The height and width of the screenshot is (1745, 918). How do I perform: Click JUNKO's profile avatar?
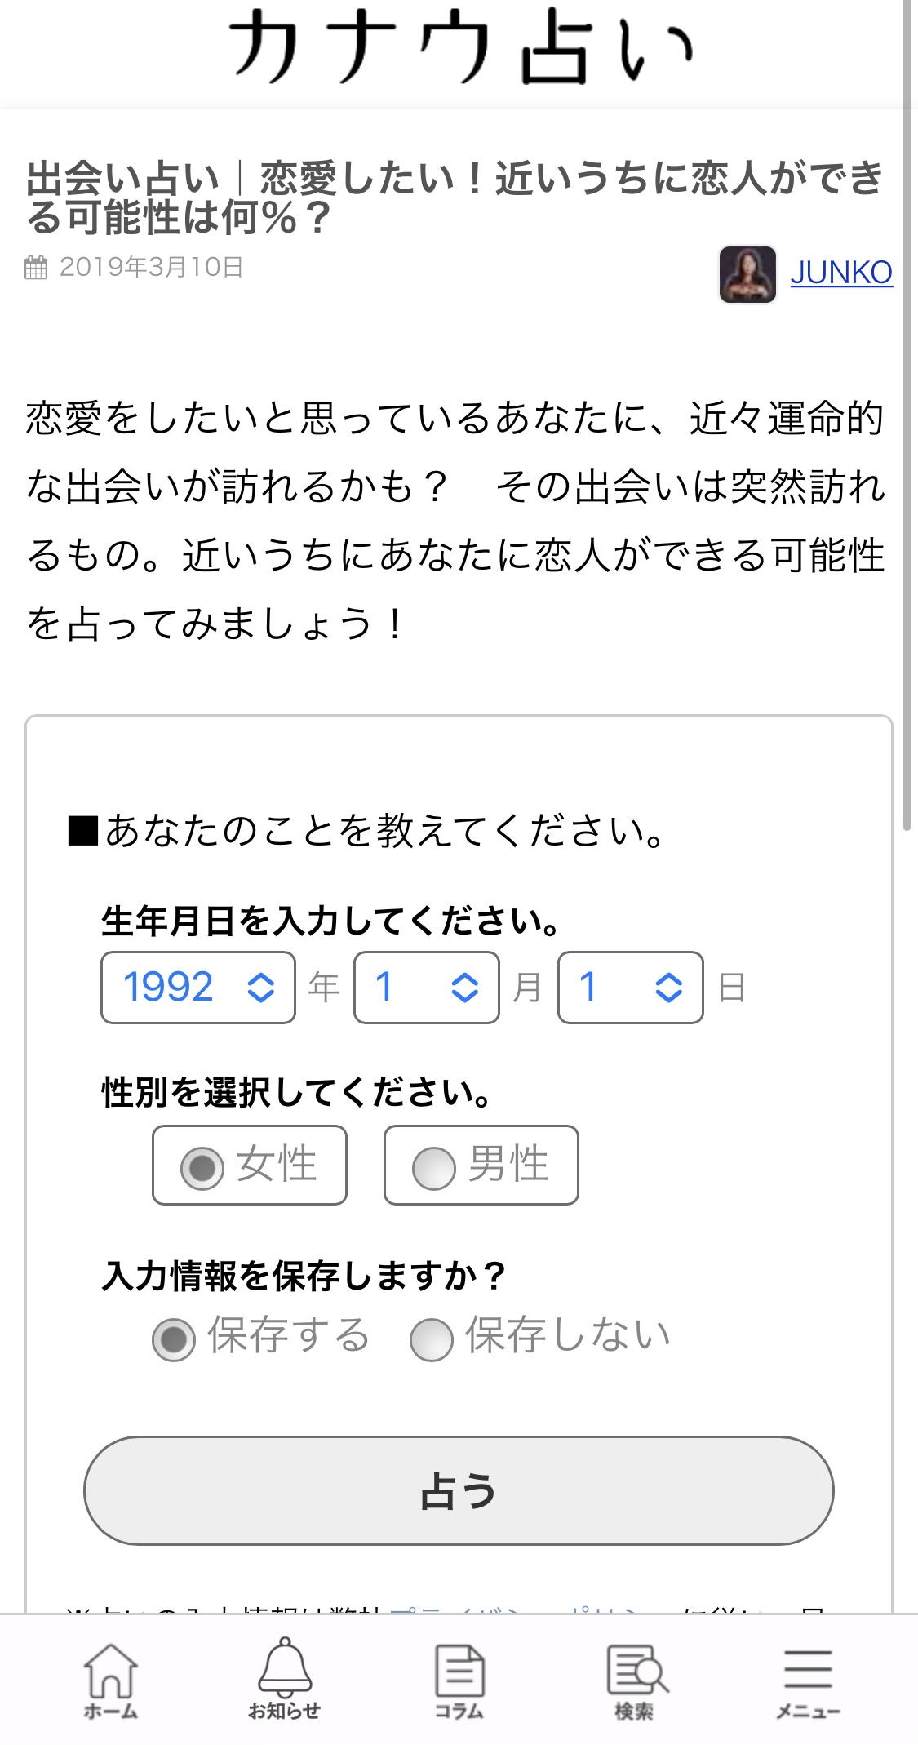(747, 274)
